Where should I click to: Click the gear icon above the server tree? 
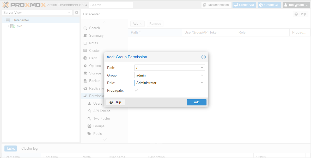tap(76, 12)
